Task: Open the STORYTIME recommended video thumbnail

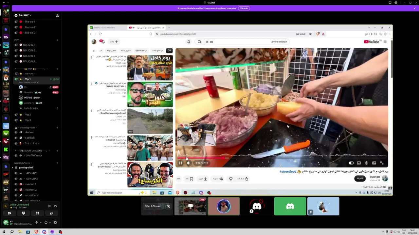Action: click(x=150, y=175)
